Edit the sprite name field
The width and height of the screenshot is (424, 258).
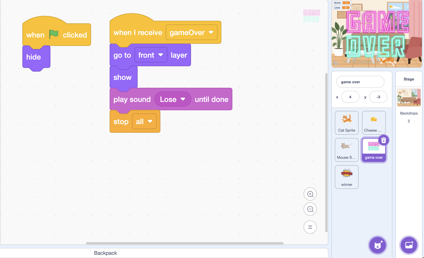360,82
